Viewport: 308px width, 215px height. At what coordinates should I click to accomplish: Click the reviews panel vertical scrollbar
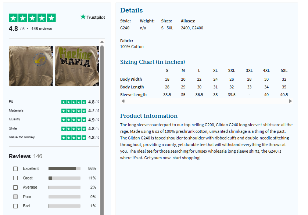[102, 130]
